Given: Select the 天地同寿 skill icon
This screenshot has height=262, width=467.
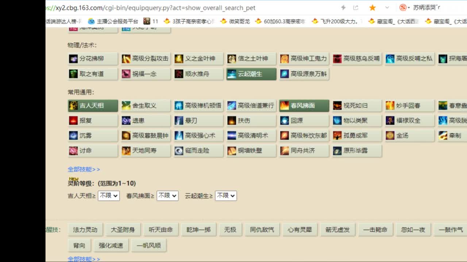Looking at the screenshot, I should coord(126,151).
